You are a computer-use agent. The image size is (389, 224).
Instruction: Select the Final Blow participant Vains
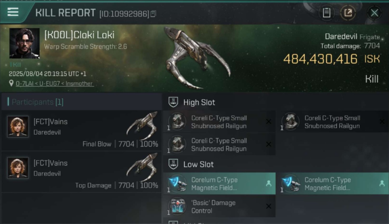click(x=81, y=131)
